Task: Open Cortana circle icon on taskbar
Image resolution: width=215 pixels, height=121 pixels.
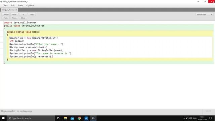Action: (x=58, y=118)
